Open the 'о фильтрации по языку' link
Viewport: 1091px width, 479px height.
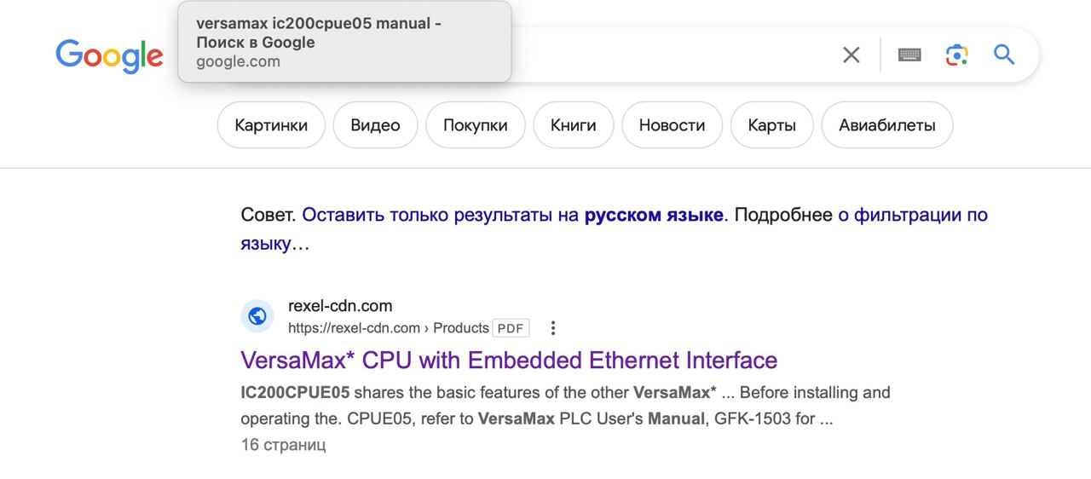(x=913, y=215)
